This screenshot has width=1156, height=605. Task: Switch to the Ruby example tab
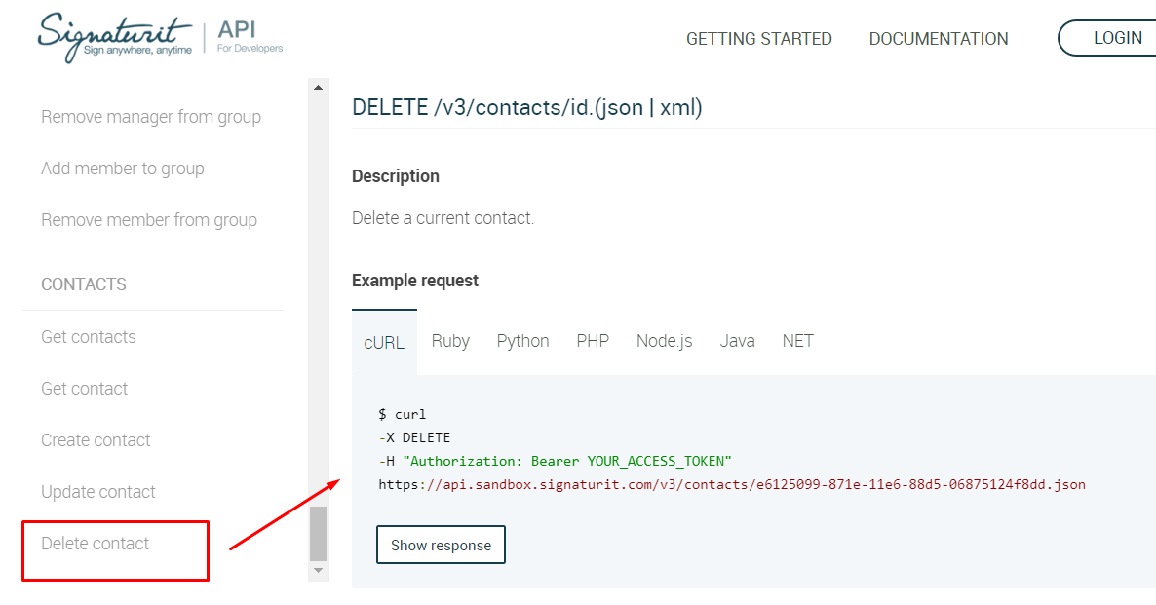pos(450,341)
